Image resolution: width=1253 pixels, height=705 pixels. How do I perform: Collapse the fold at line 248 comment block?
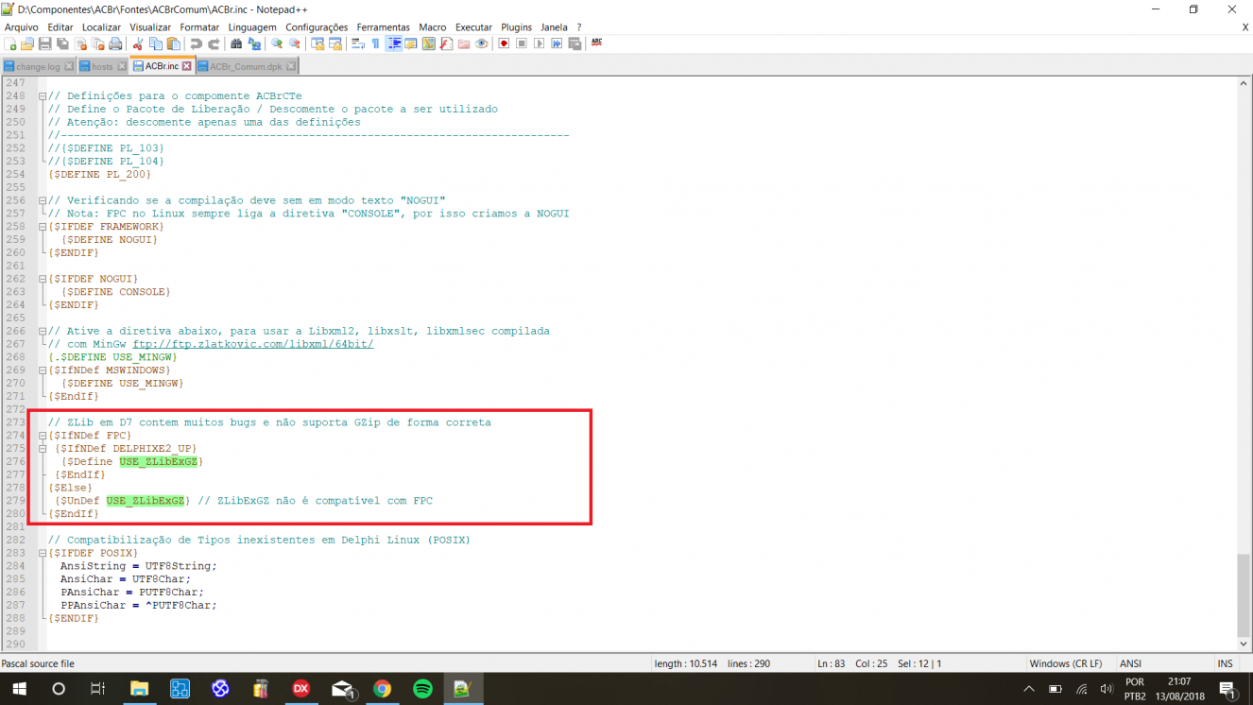(43, 96)
